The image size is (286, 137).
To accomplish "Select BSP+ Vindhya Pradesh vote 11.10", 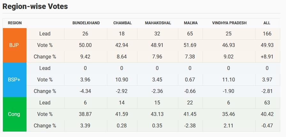I will pos(229,80).
